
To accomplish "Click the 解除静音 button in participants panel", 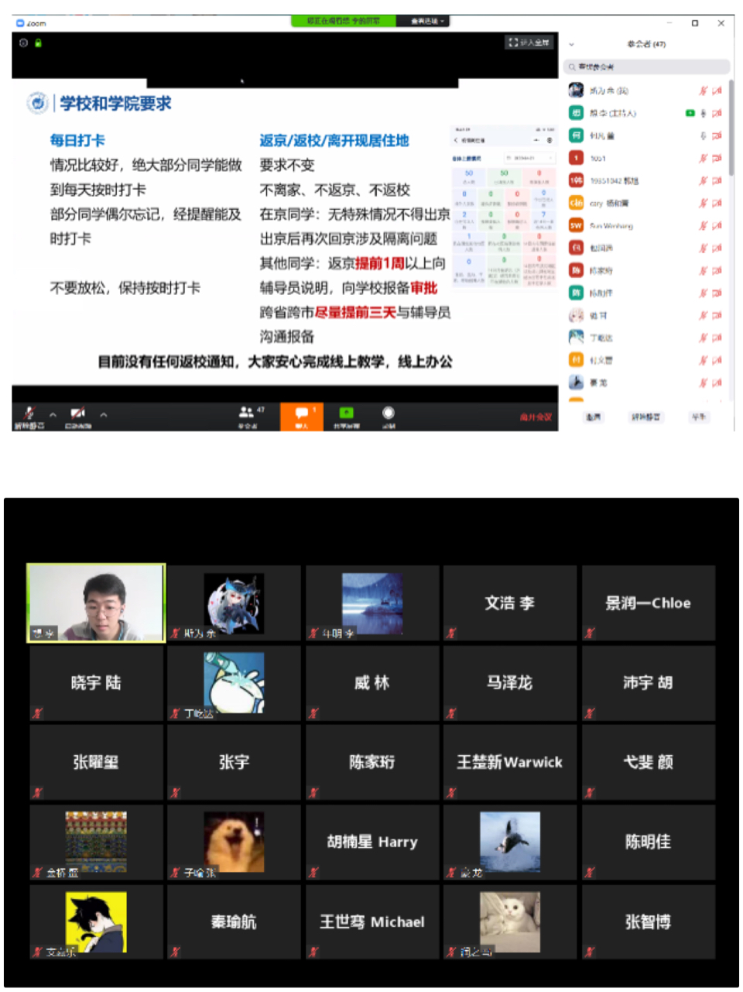I will coord(645,417).
